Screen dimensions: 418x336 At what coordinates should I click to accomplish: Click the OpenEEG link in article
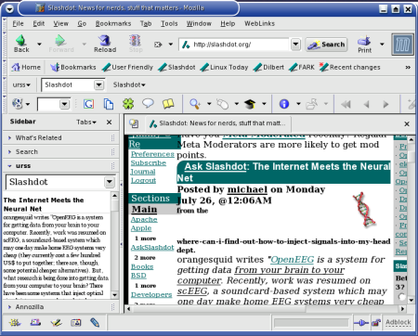[292, 260]
